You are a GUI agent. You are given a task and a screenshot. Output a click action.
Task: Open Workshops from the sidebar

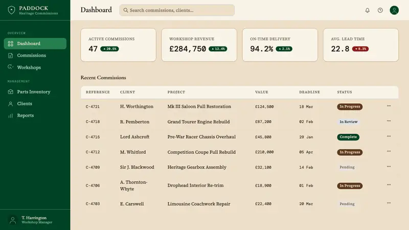click(x=35, y=67)
